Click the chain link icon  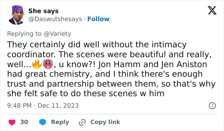(82, 122)
